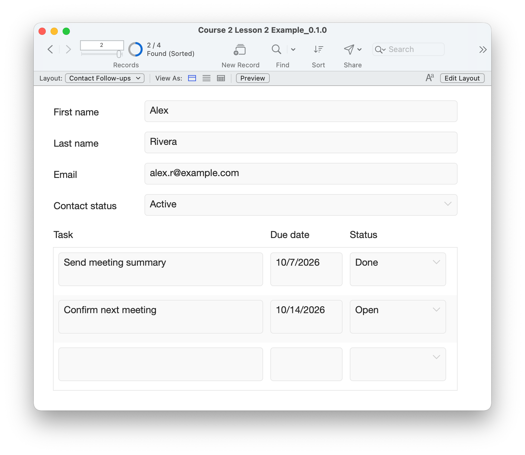Open Find with the magnifier icon
Image resolution: width=525 pixels, height=455 pixels.
[x=276, y=49]
